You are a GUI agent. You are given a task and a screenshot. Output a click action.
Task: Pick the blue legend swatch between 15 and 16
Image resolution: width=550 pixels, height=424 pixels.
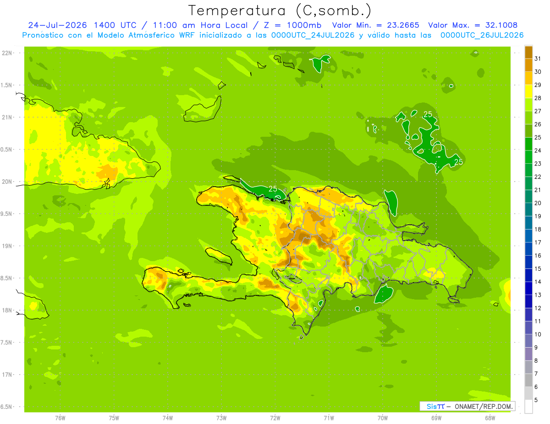tap(528, 262)
